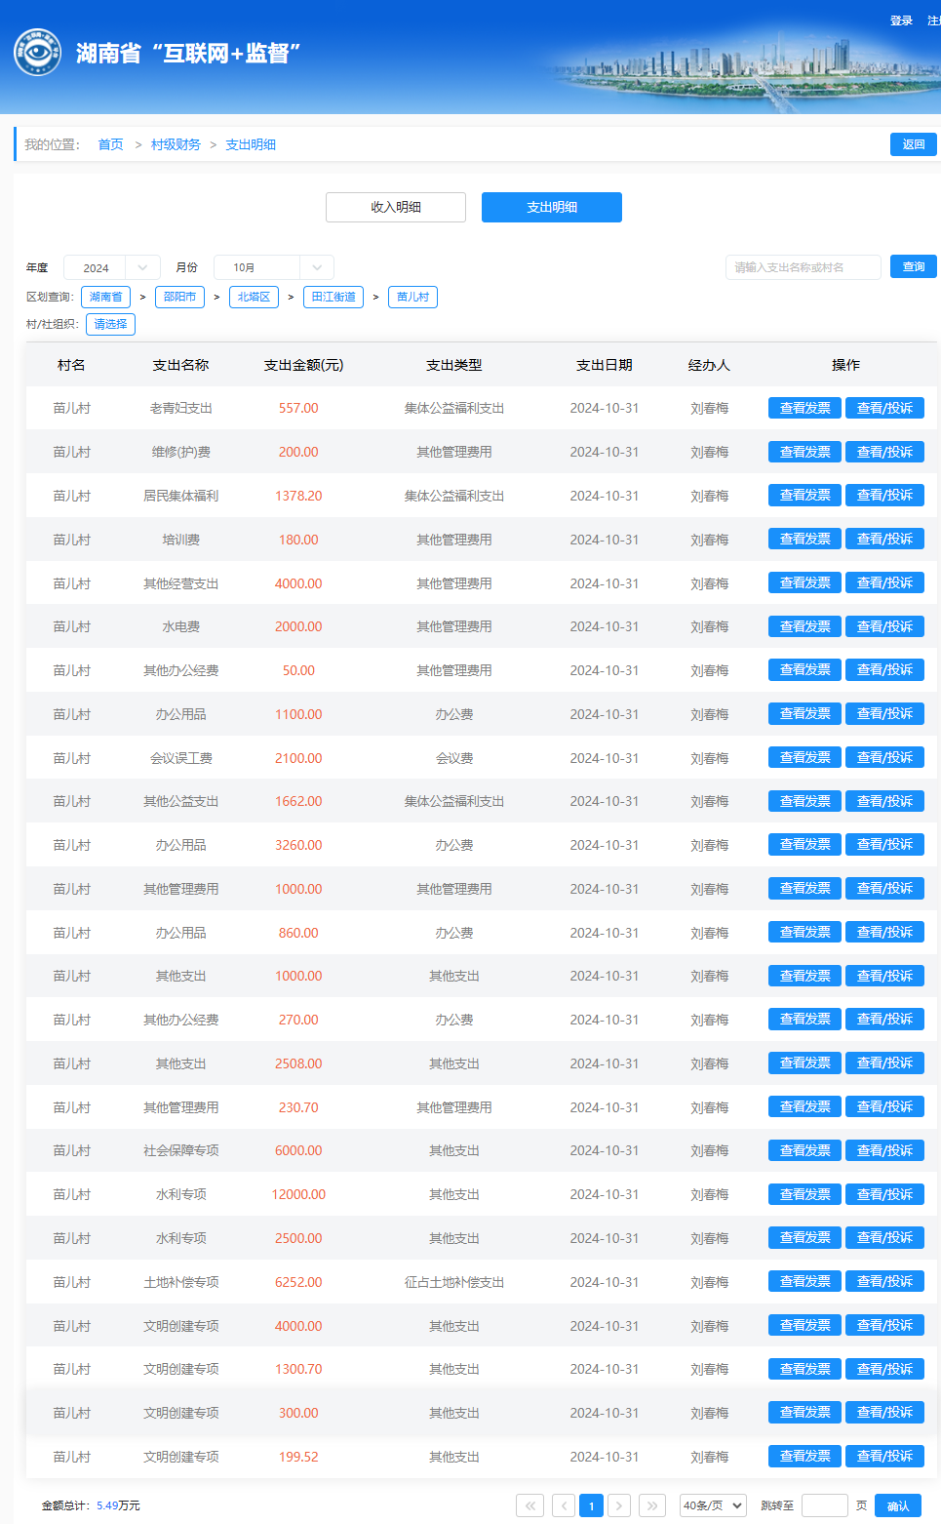Image resolution: width=941 pixels, height=1524 pixels.
Task: Click the 登录 link in header
Action: (901, 20)
